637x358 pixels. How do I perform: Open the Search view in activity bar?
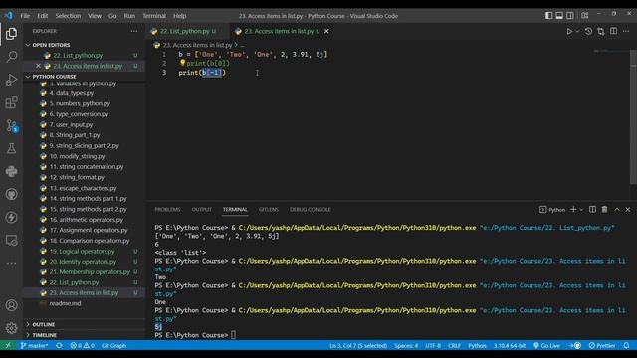coord(11,57)
